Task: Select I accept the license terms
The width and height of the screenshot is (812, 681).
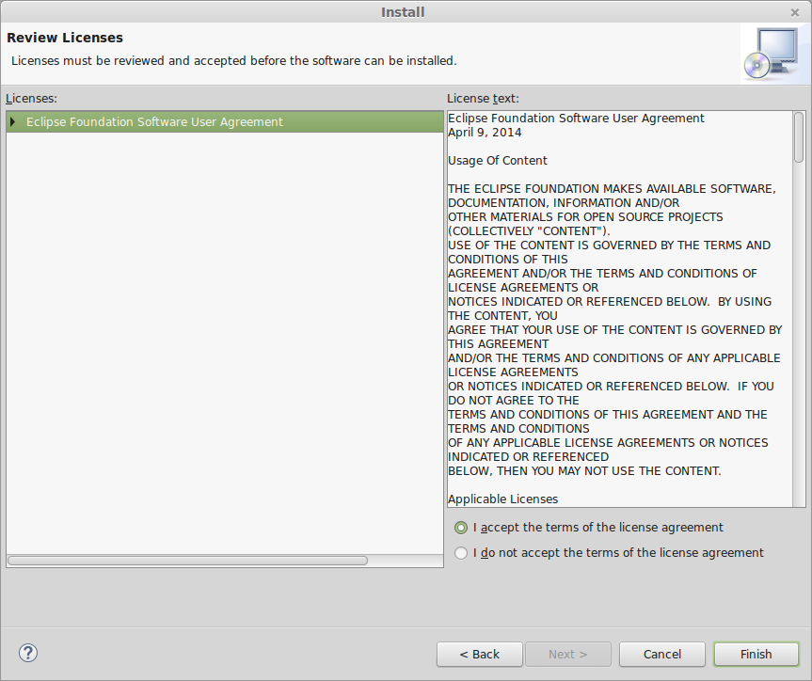Action: pyautogui.click(x=461, y=528)
